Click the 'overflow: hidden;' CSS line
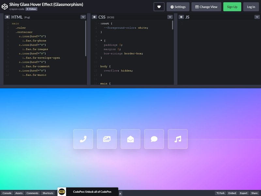This screenshot has height=196, width=261. coord(118,71)
